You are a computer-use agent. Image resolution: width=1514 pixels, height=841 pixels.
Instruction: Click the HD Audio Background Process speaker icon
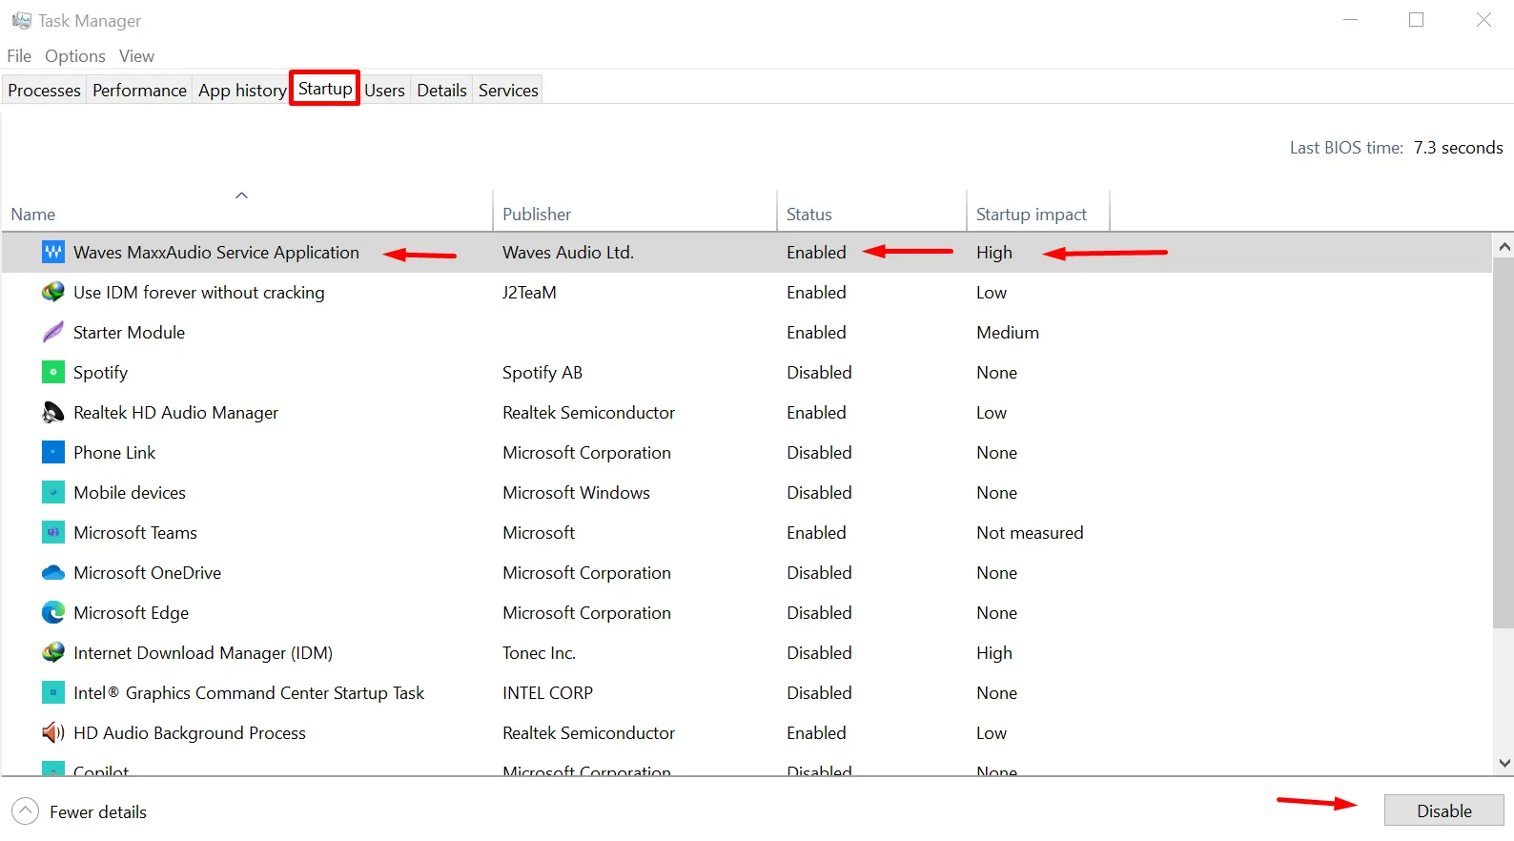point(53,733)
